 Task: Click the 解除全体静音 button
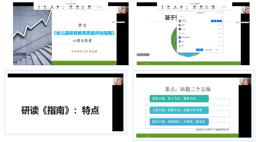click(x=209, y=50)
